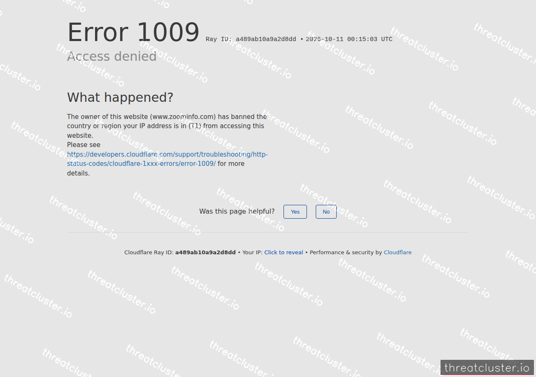The image size is (536, 377).
Task: Reveal your IP via Click to reveal
Action: pyautogui.click(x=283, y=252)
